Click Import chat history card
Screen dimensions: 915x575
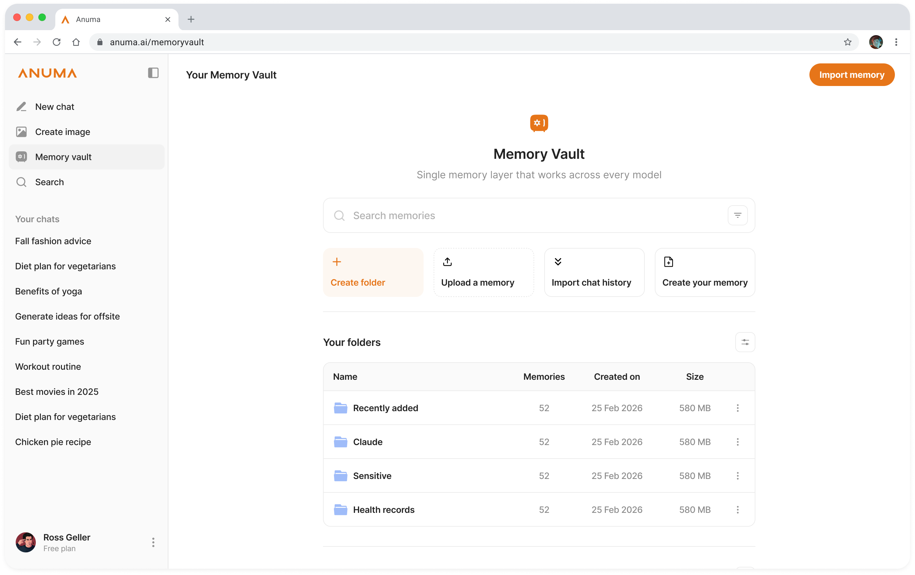[x=594, y=272]
